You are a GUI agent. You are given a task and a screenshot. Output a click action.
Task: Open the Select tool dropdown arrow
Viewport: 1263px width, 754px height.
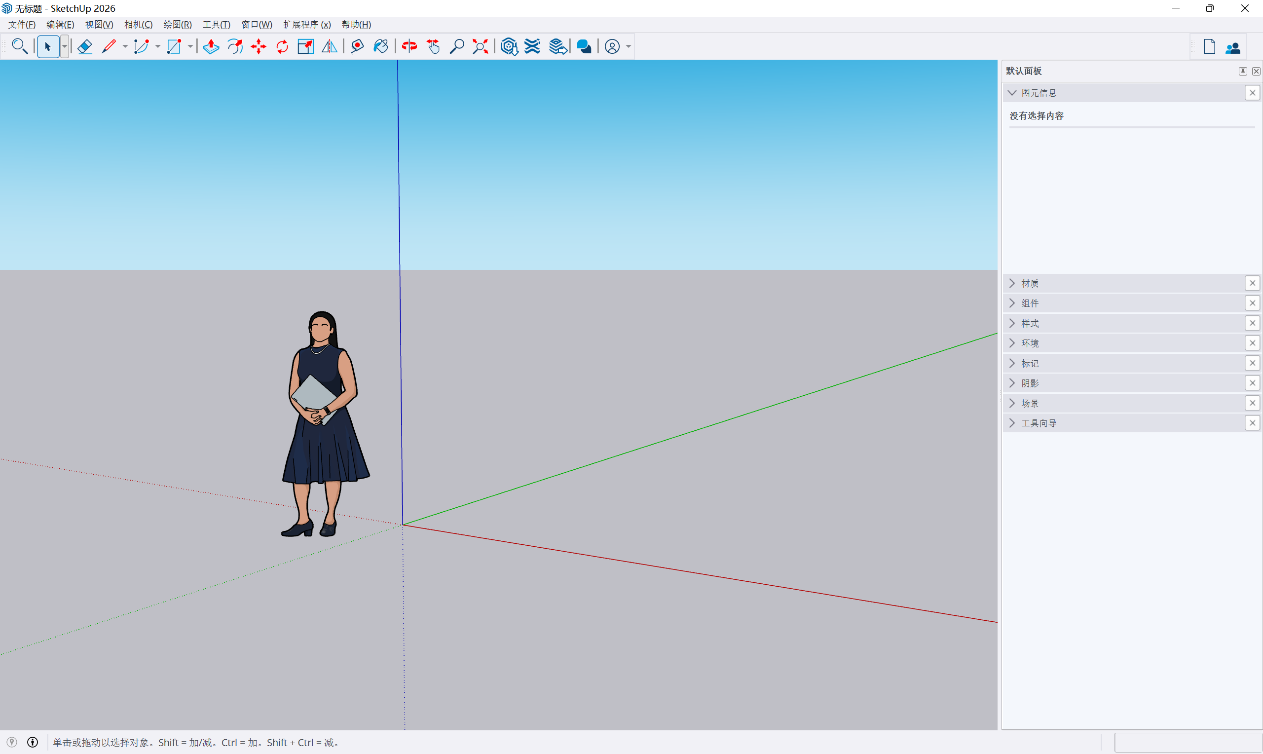point(65,47)
